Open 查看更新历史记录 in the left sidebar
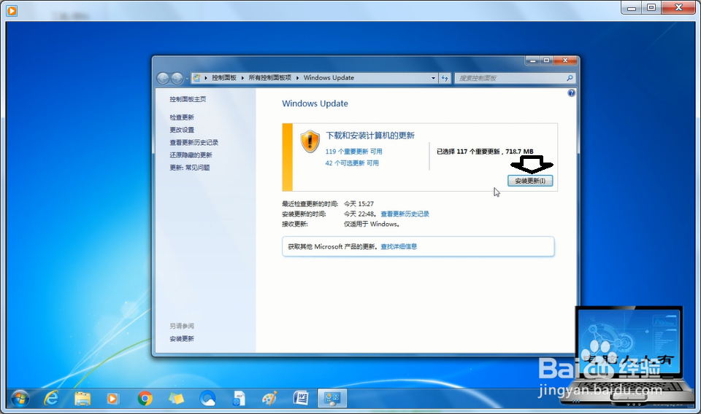 pyautogui.click(x=194, y=142)
